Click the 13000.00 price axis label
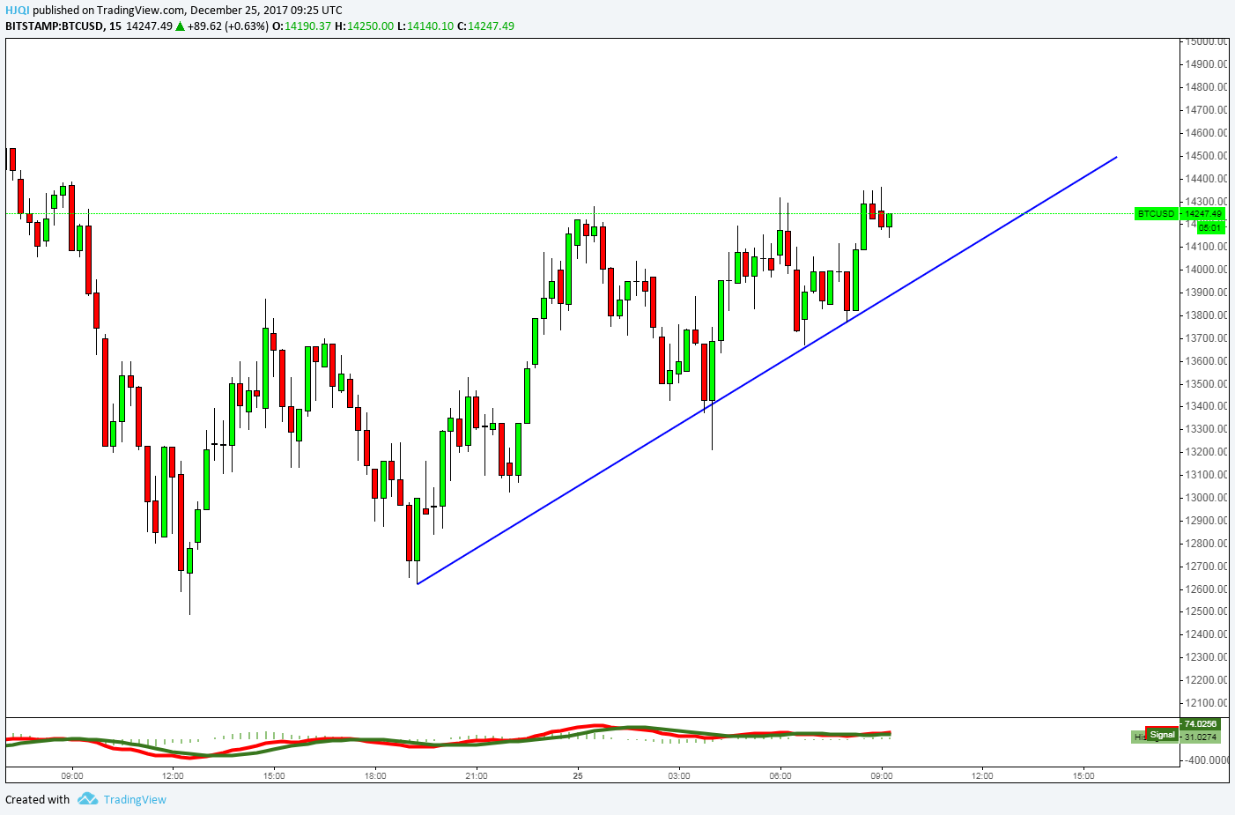This screenshot has width=1235, height=815. [x=1206, y=498]
